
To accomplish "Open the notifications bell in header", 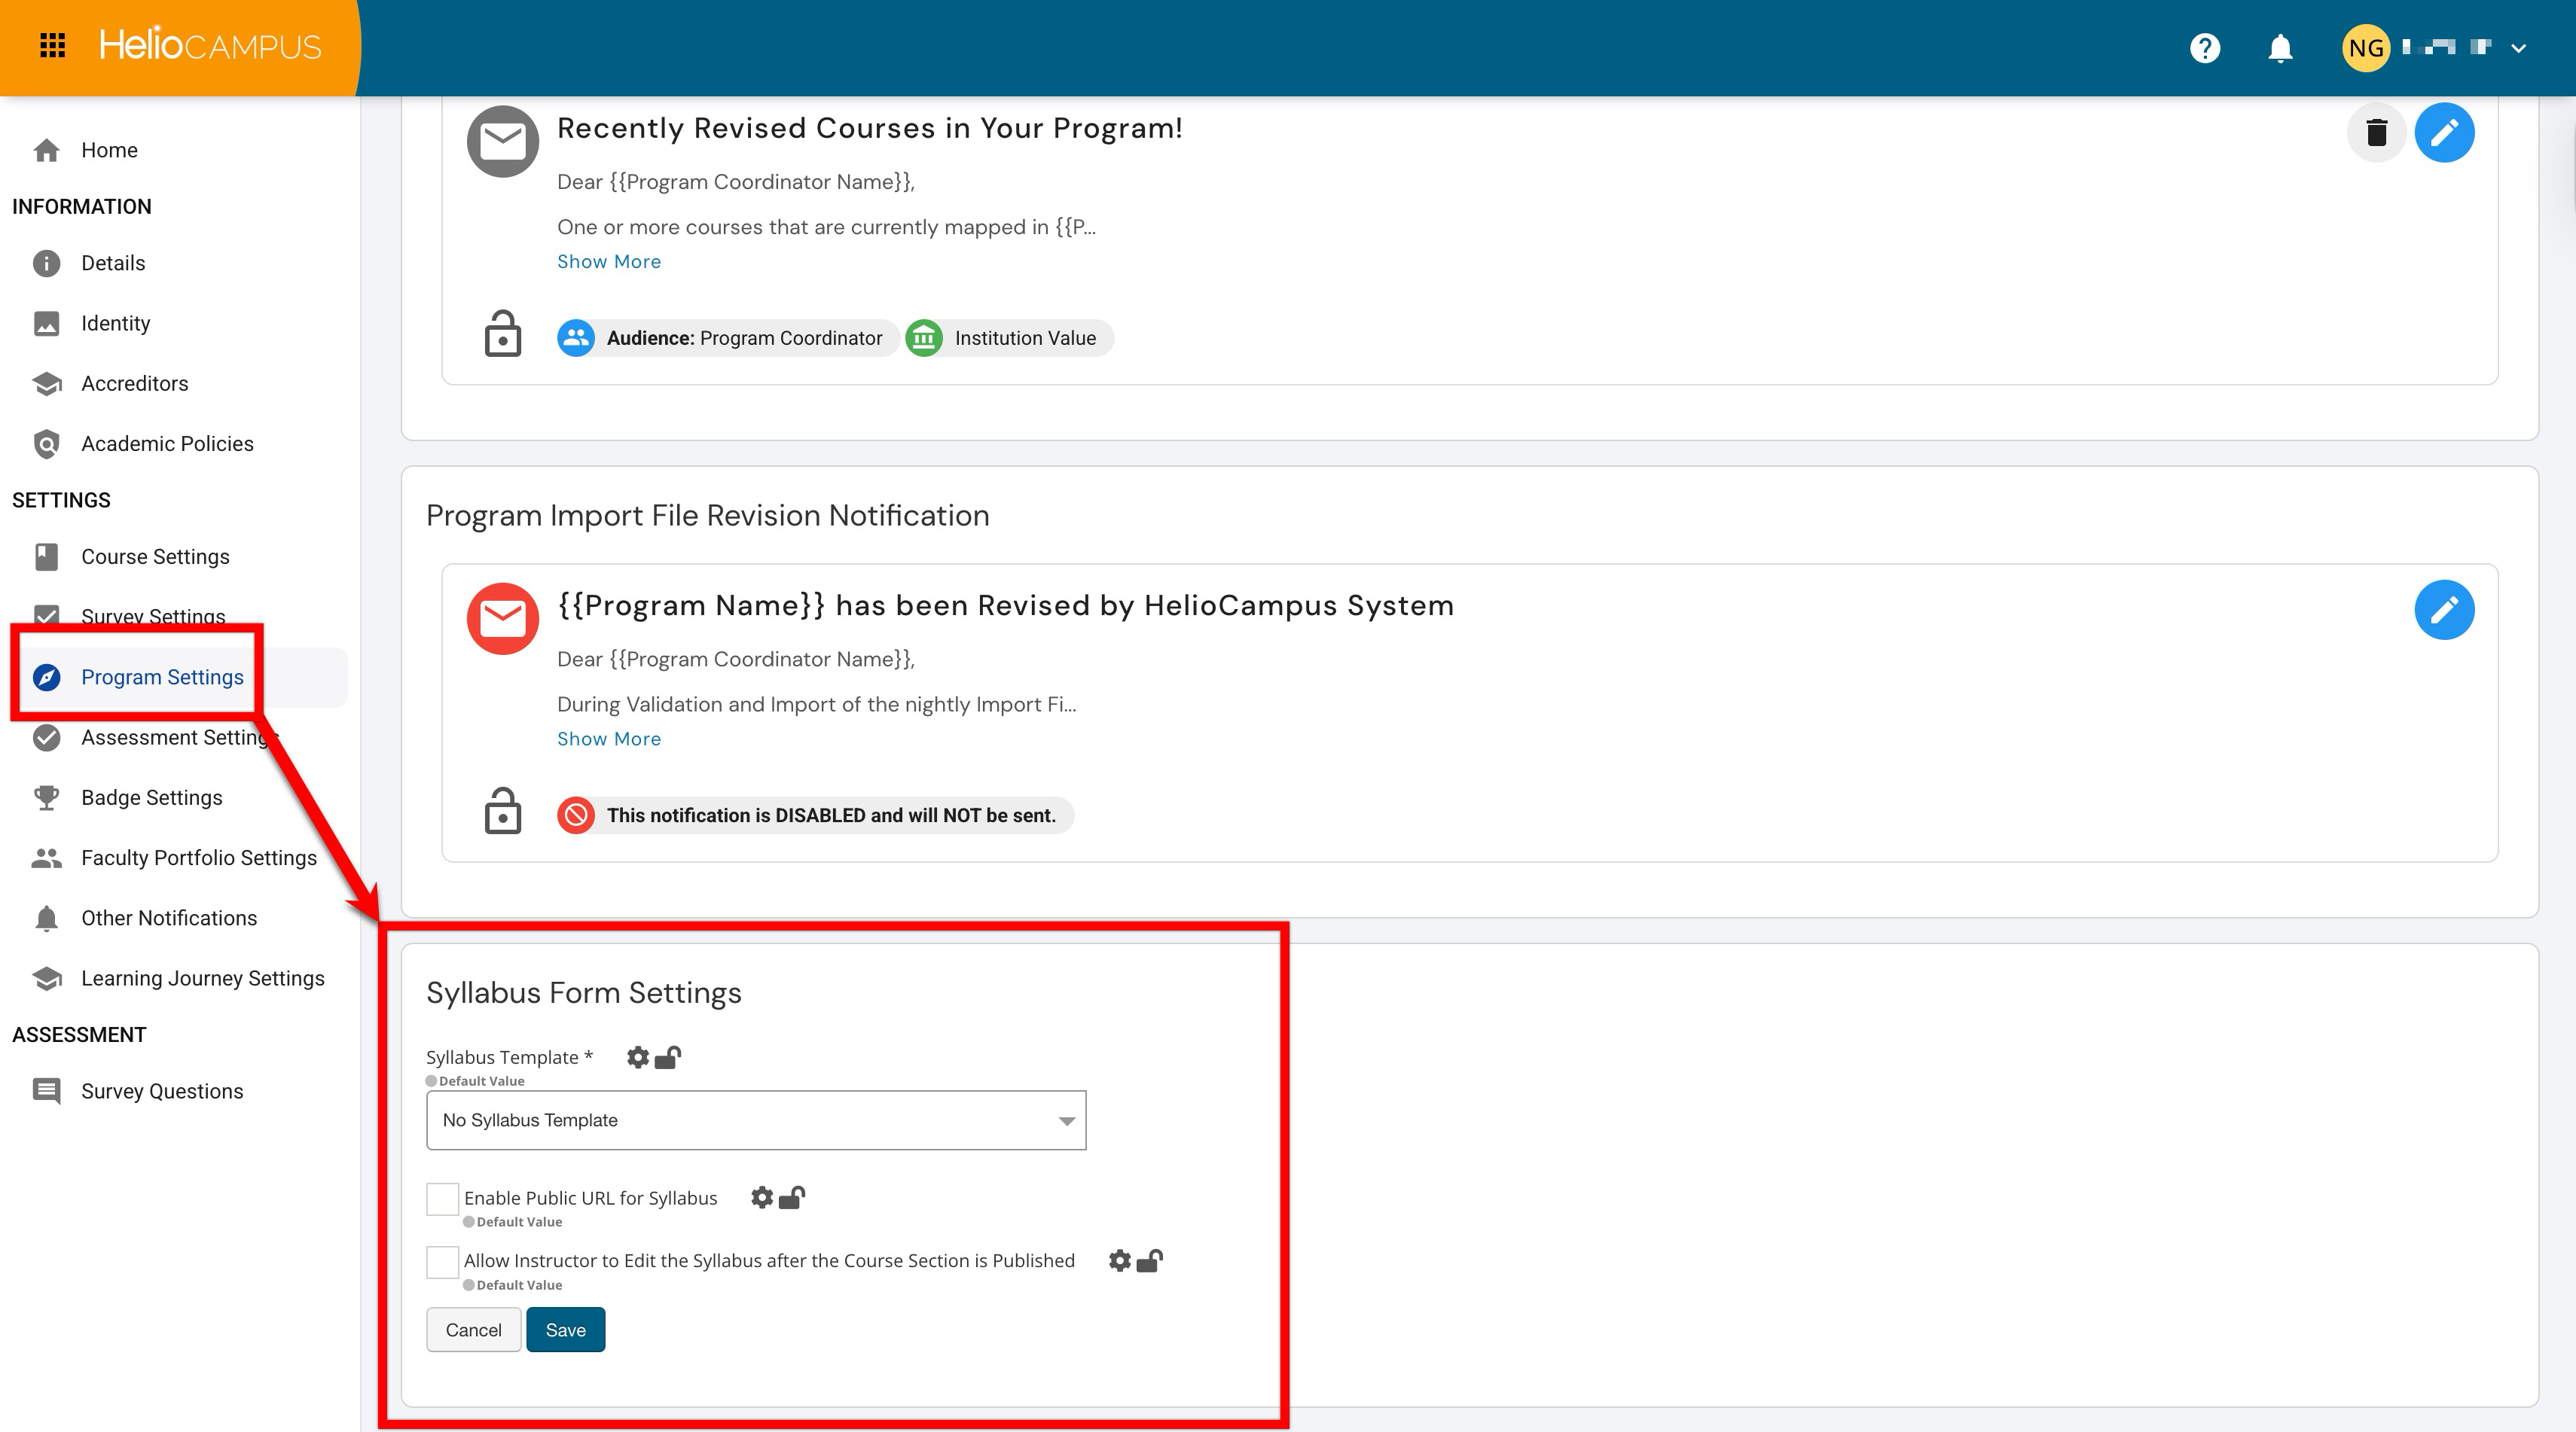I will [x=2279, y=48].
